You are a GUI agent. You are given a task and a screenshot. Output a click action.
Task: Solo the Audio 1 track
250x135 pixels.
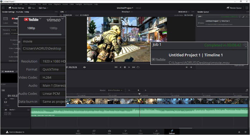click(x=6, y=114)
